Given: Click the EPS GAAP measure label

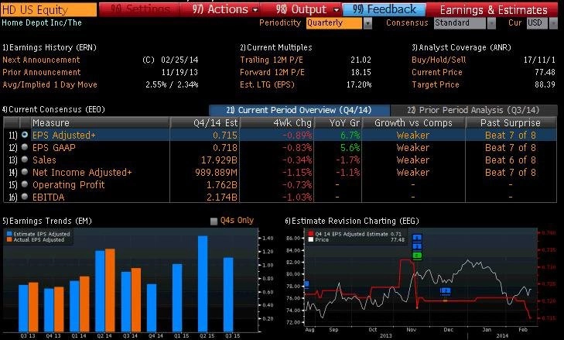Looking at the screenshot, I should point(54,148).
